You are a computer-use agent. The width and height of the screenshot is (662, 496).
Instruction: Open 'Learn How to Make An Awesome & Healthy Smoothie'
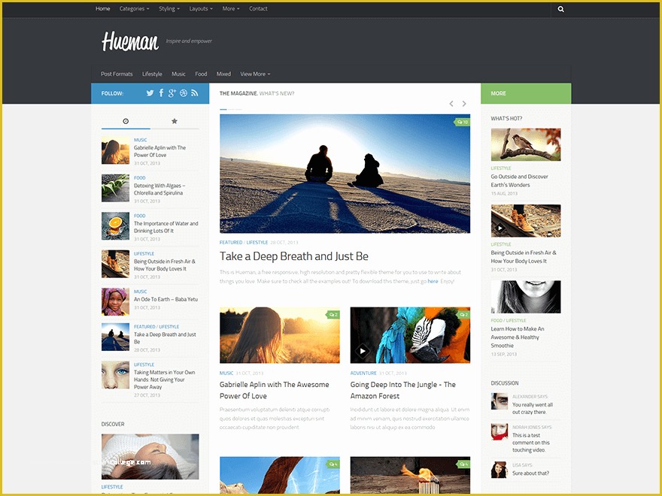(x=518, y=337)
